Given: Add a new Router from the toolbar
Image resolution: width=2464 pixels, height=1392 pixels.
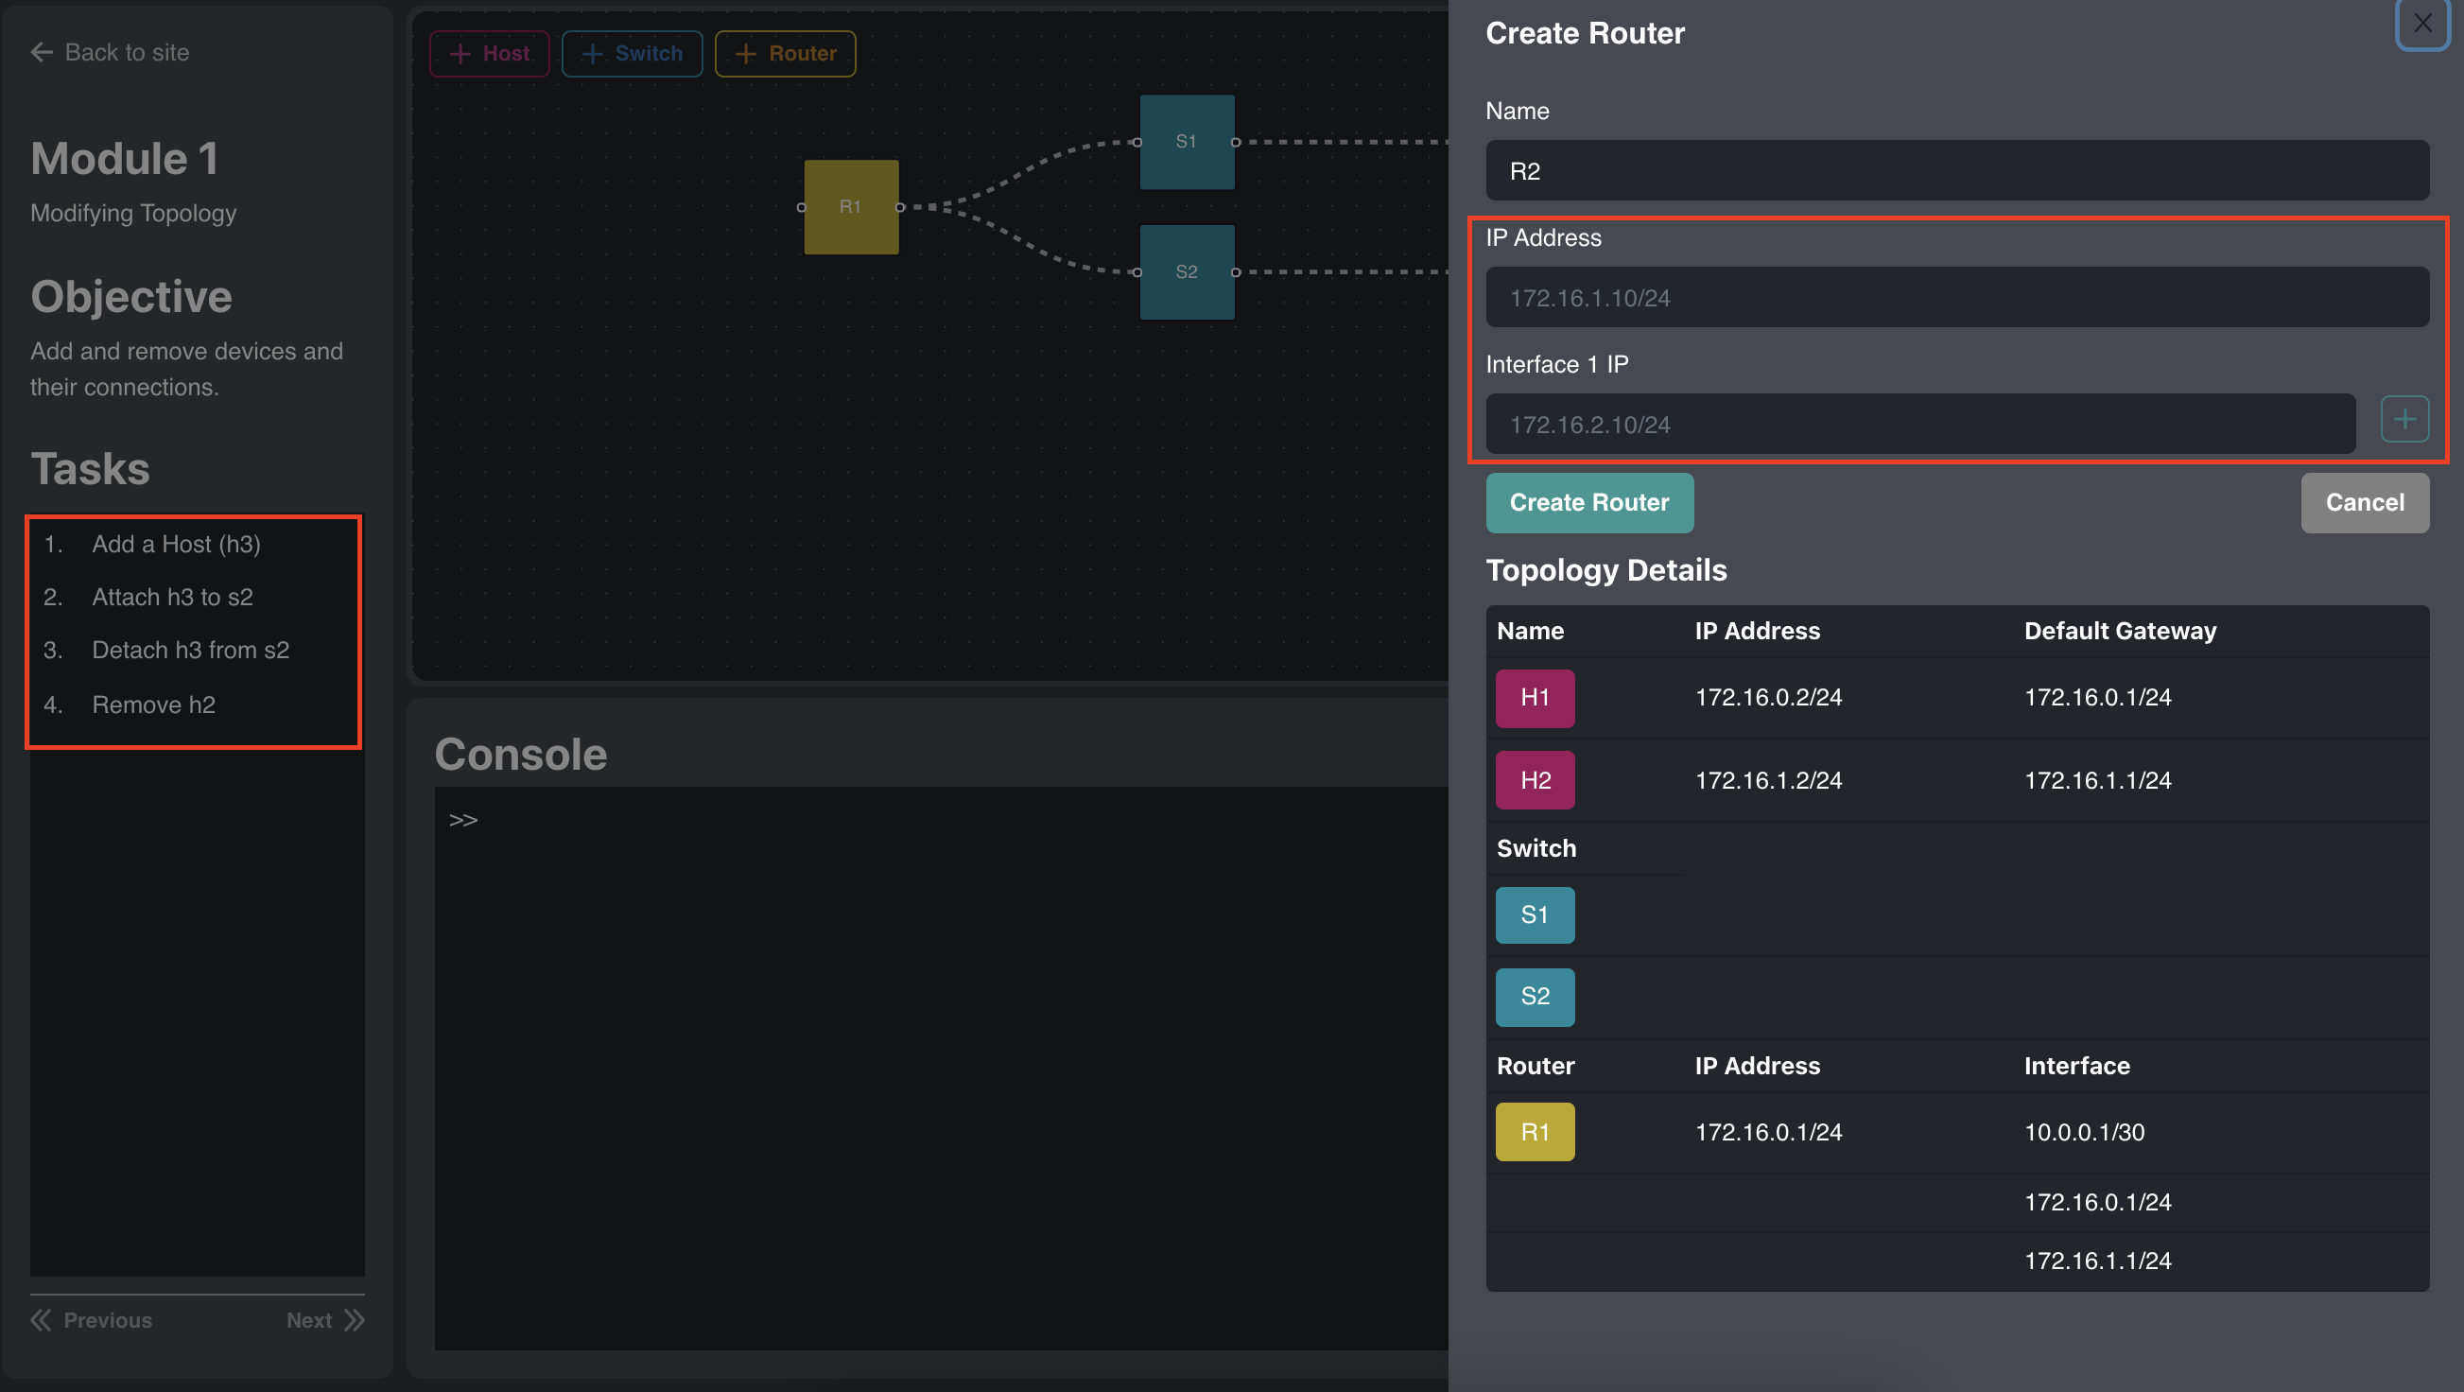Looking at the screenshot, I should coord(785,54).
